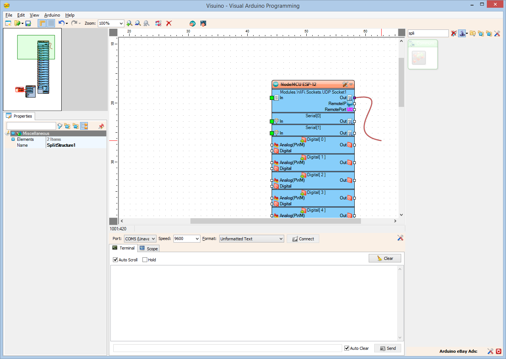This screenshot has height=359, width=506.
Task: Click the red X delete icon
Action: click(x=169, y=23)
